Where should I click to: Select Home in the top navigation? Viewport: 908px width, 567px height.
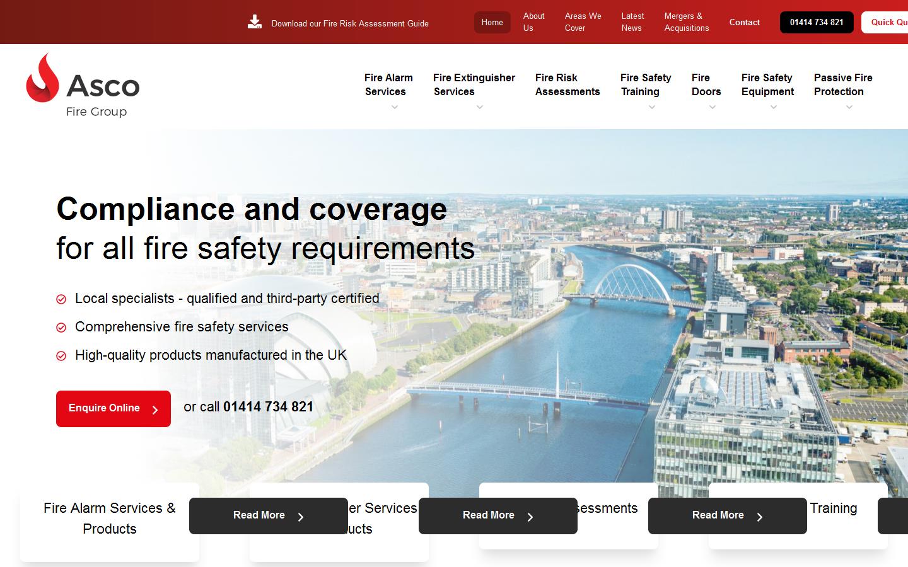(492, 22)
